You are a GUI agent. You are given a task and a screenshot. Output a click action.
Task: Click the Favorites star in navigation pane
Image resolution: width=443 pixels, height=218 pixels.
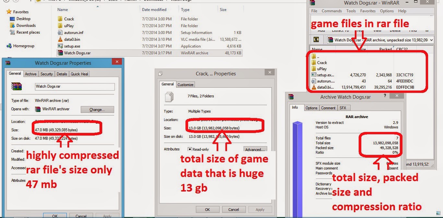point(8,12)
